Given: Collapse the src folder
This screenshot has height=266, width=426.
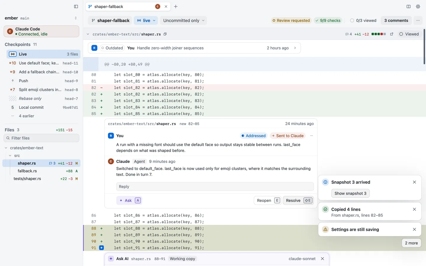Looking at the screenshot, I should pyautogui.click(x=10, y=155).
